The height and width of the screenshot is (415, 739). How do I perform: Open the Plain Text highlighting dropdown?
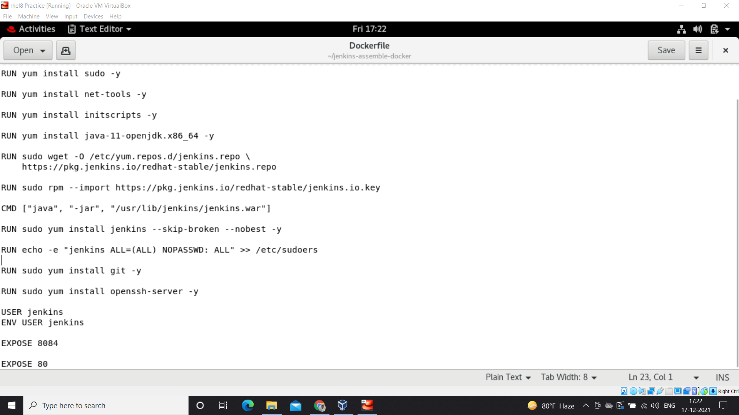[x=507, y=377]
